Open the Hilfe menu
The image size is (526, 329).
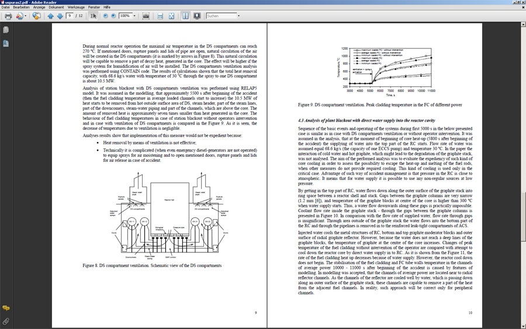click(x=107, y=7)
